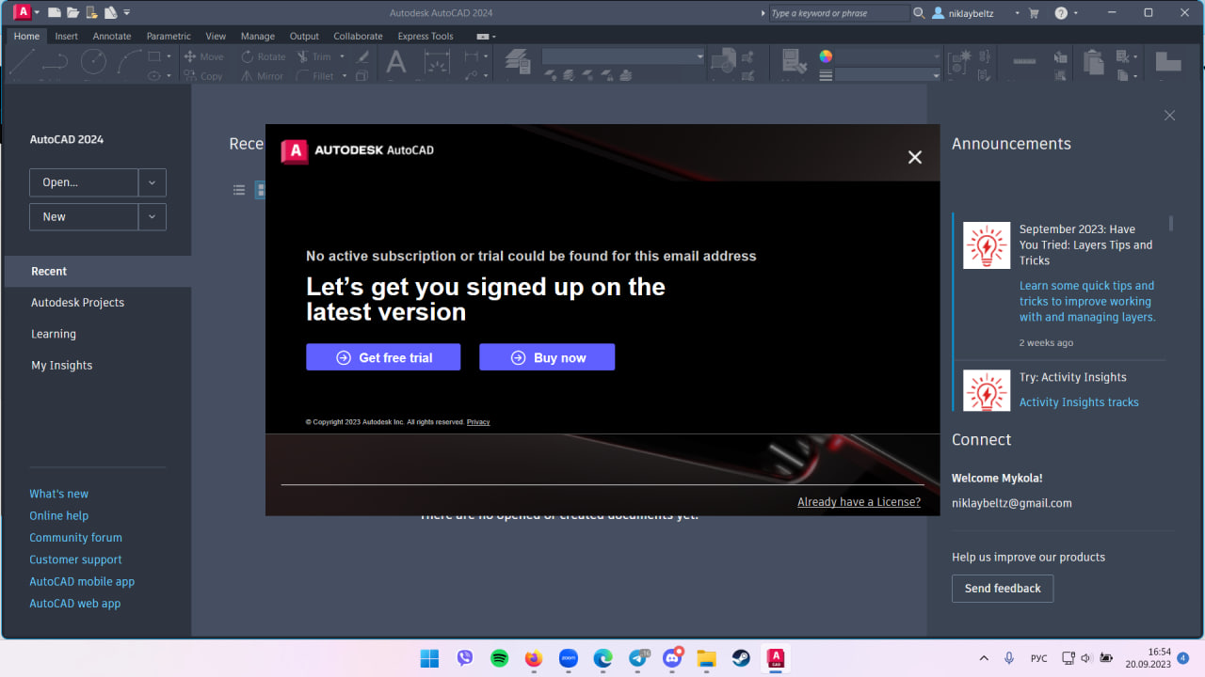Open the ribbon layer selection combo box

(623, 56)
